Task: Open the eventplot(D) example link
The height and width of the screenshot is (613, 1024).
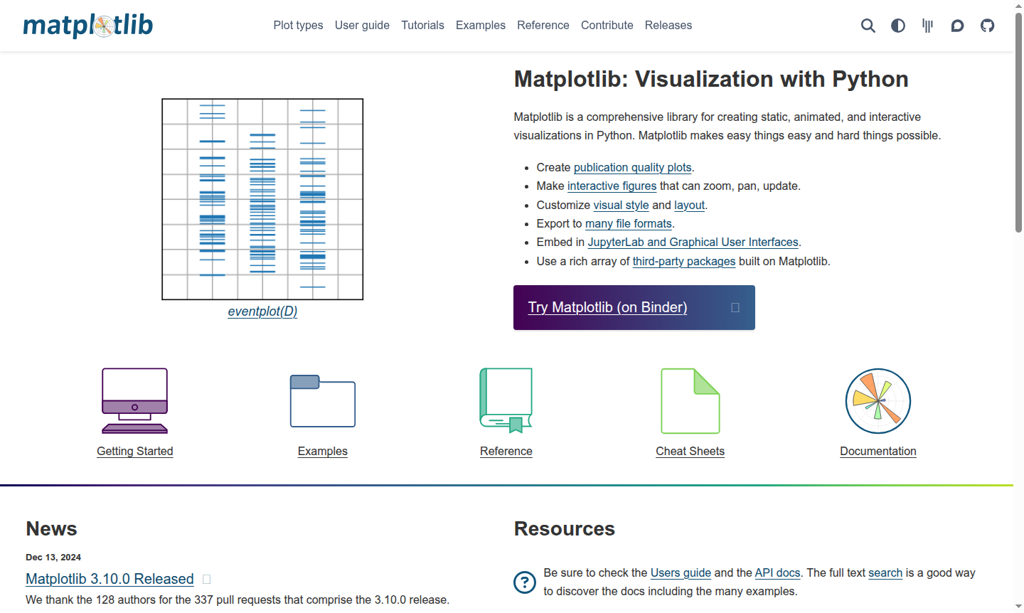Action: (x=262, y=311)
